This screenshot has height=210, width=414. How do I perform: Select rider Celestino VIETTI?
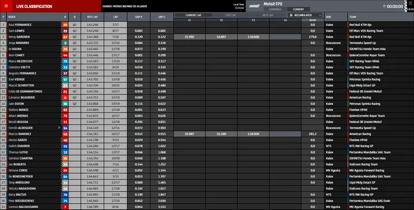point(20,67)
